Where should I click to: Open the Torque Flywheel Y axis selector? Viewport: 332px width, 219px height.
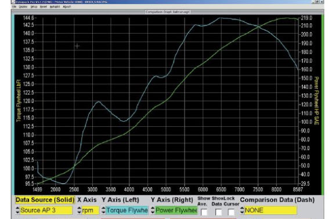point(127,210)
